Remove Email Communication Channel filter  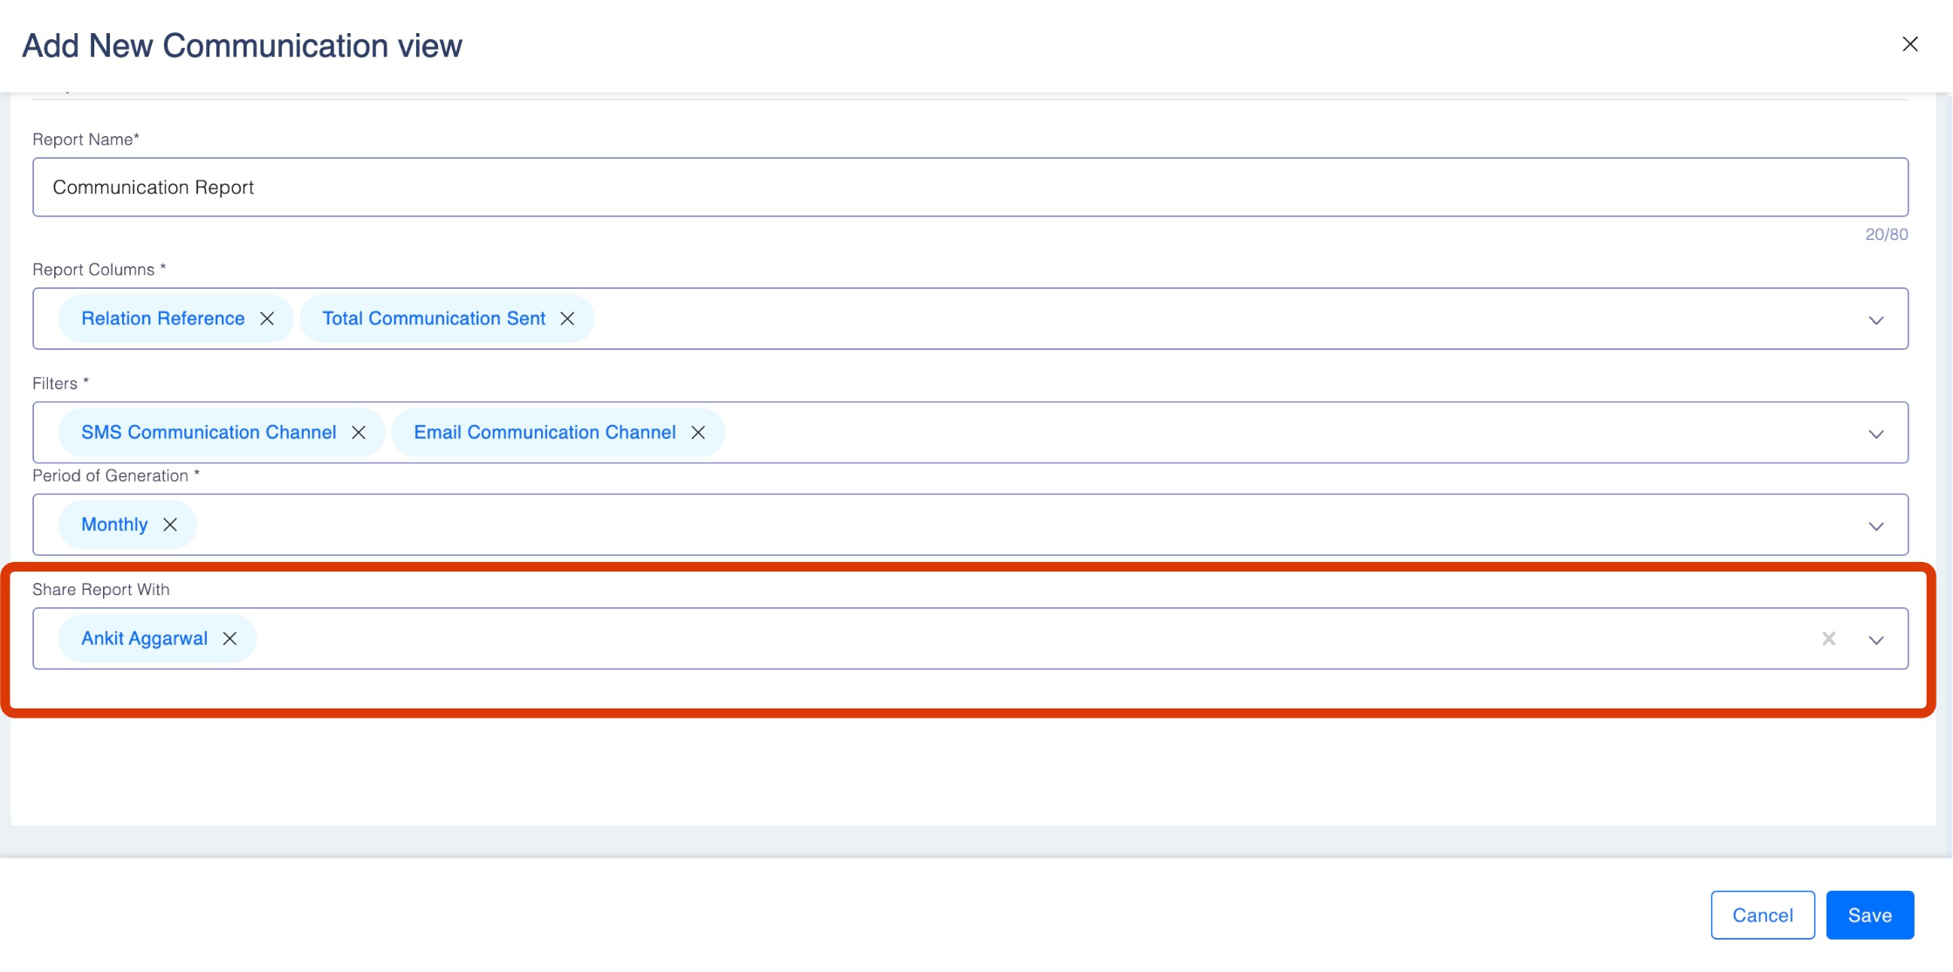pos(698,433)
